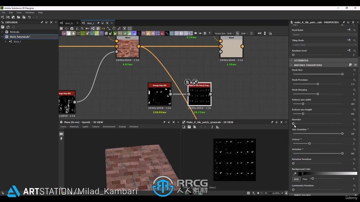This screenshot has height=202, width=360.
Task: Click the Mask Precision slider handle
Action: [x=318, y=84]
